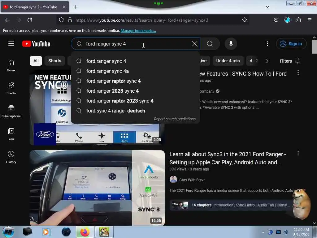Open YouTube settings three-dot menu
The image size is (317, 238).
pos(267,44)
